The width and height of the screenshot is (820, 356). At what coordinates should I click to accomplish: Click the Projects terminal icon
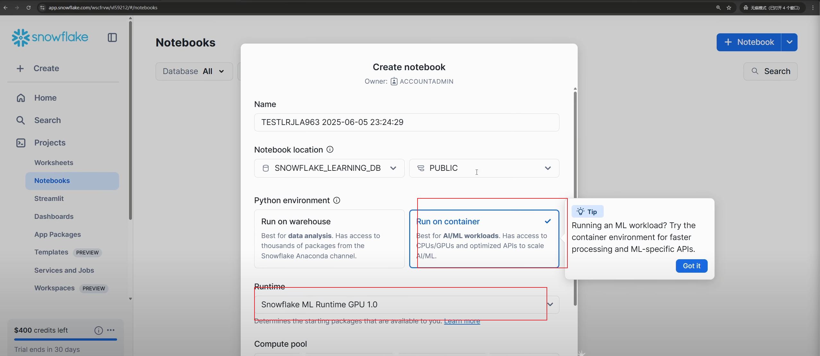tap(21, 143)
